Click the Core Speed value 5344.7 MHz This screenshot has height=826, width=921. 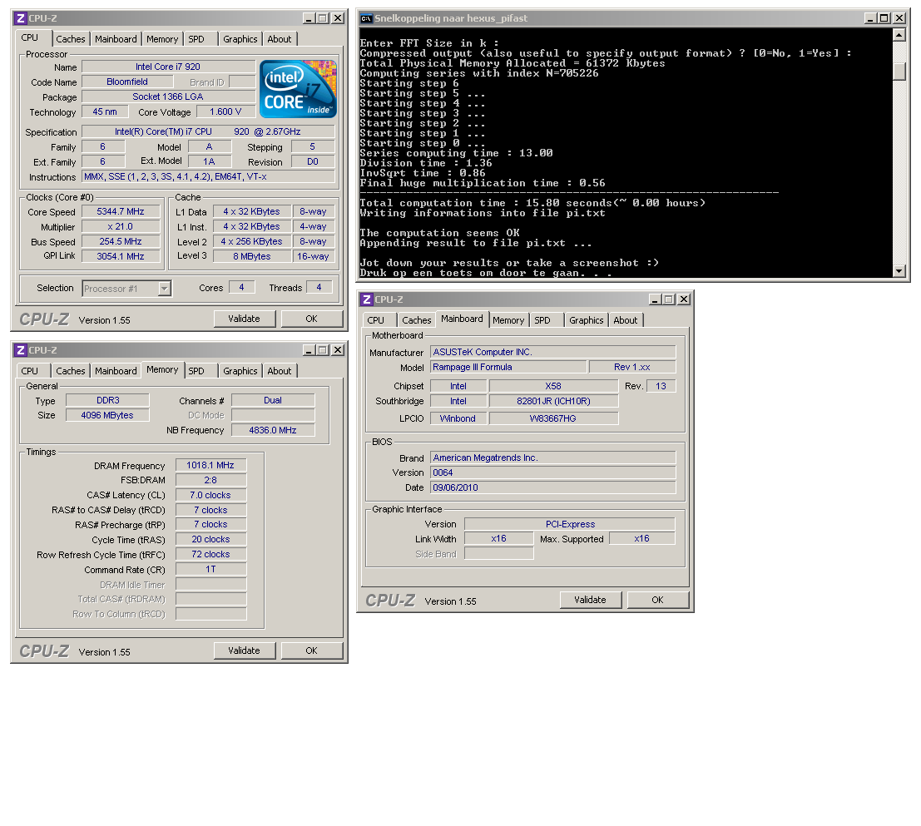click(x=121, y=211)
